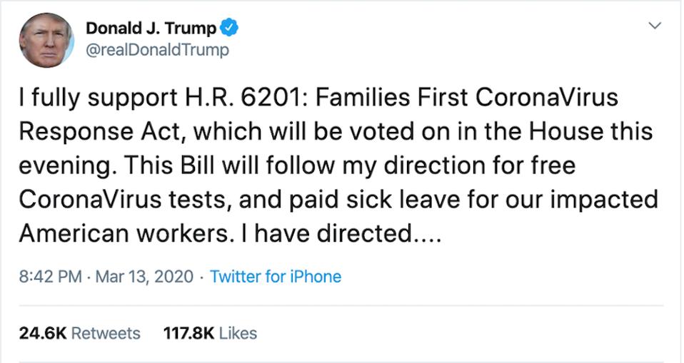Click the blue verified checkmark badge
The height and width of the screenshot is (363, 684).
click(x=228, y=29)
